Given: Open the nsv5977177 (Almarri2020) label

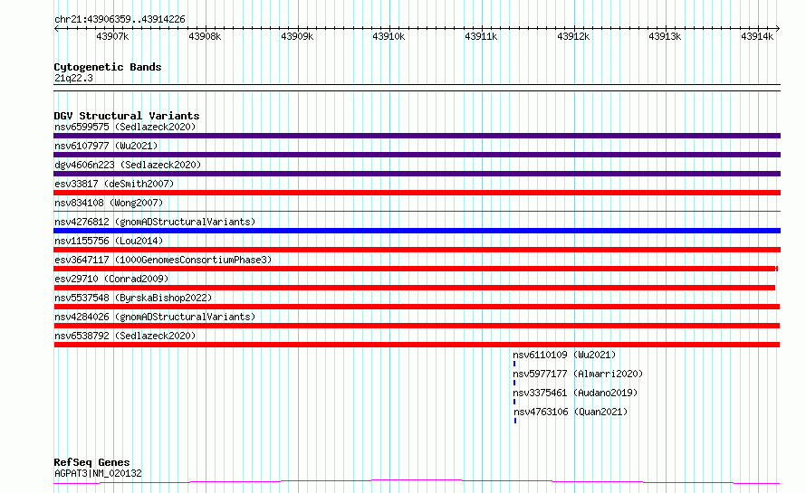Looking at the screenshot, I should 578,374.
